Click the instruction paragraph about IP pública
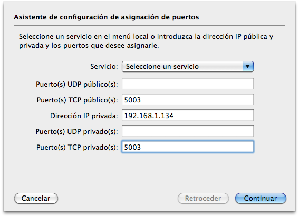 click(146, 41)
